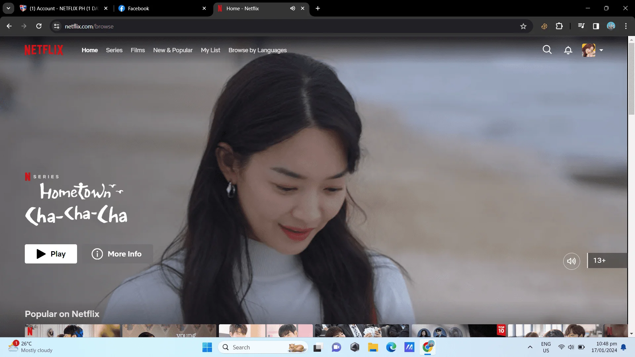This screenshot has height=357, width=635.
Task: Open a new browser tab
Action: [318, 8]
